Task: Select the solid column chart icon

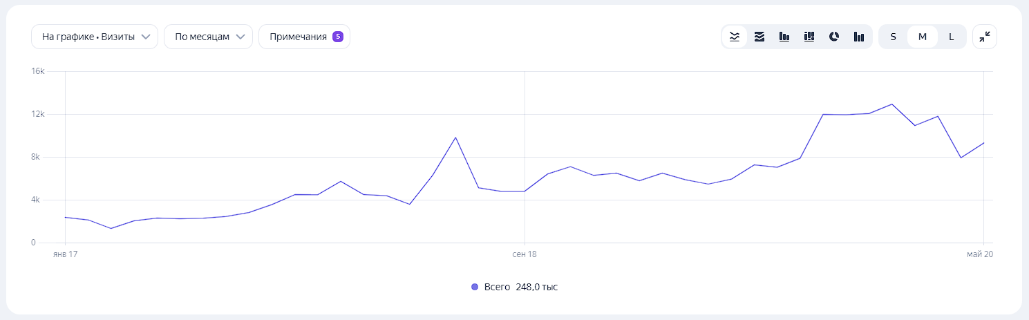Action: [x=859, y=37]
